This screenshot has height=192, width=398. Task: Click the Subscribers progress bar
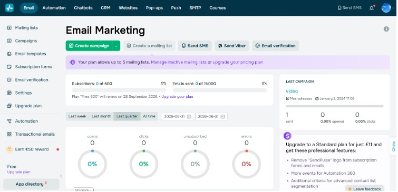coord(119,90)
